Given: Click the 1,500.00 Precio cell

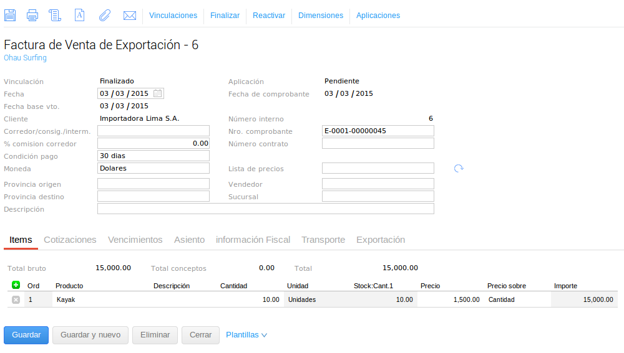Looking at the screenshot, I should coord(451,300).
